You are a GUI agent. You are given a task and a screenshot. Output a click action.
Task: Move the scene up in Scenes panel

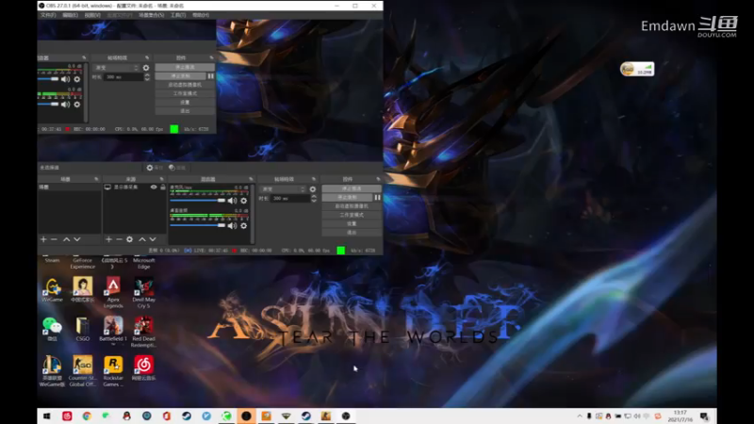[x=66, y=239]
